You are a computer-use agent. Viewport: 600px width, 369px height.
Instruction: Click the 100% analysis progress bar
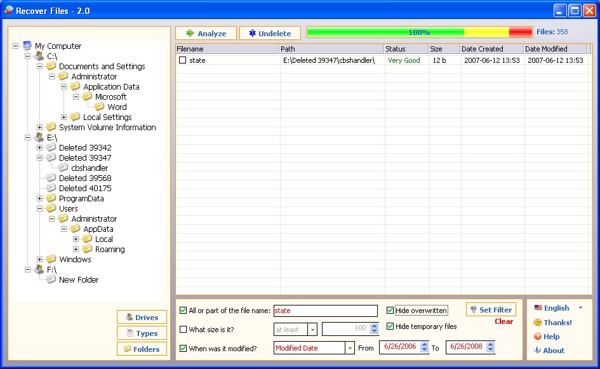coord(419,32)
